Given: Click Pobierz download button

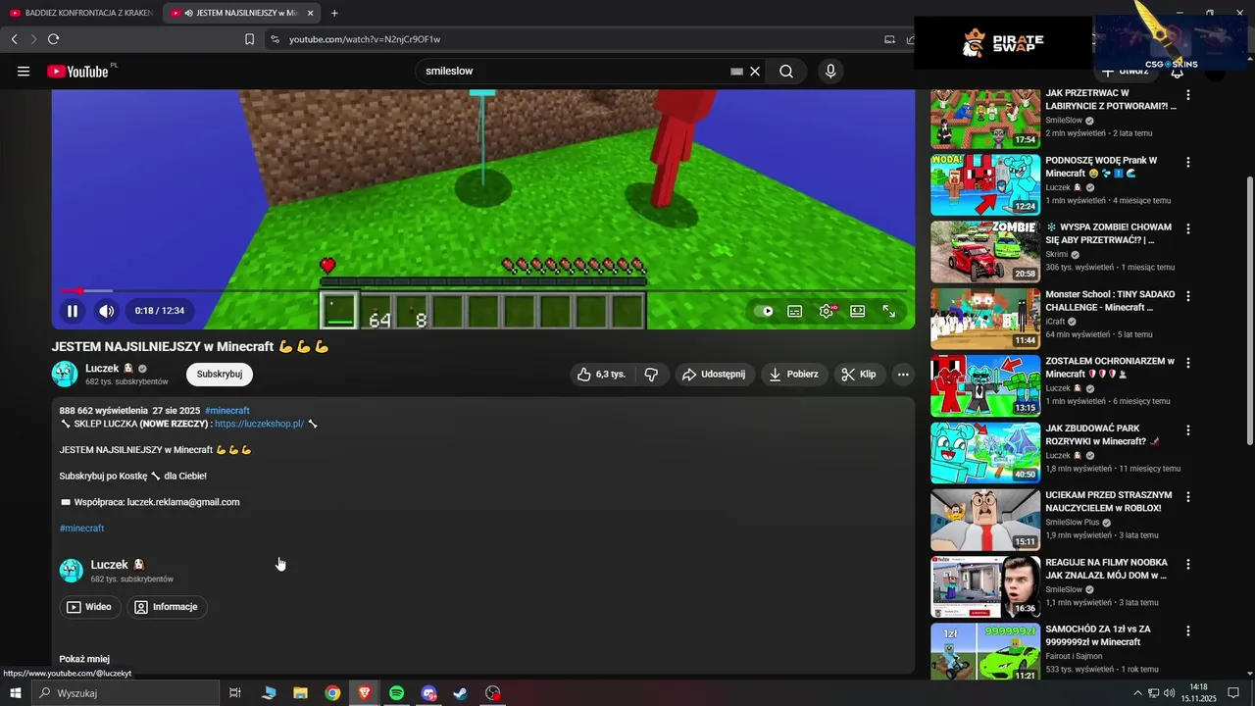Looking at the screenshot, I should click(793, 374).
